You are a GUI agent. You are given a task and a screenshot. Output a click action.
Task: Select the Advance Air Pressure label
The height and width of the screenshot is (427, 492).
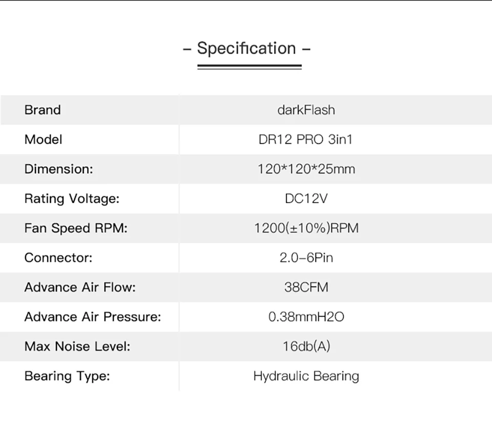[93, 317]
